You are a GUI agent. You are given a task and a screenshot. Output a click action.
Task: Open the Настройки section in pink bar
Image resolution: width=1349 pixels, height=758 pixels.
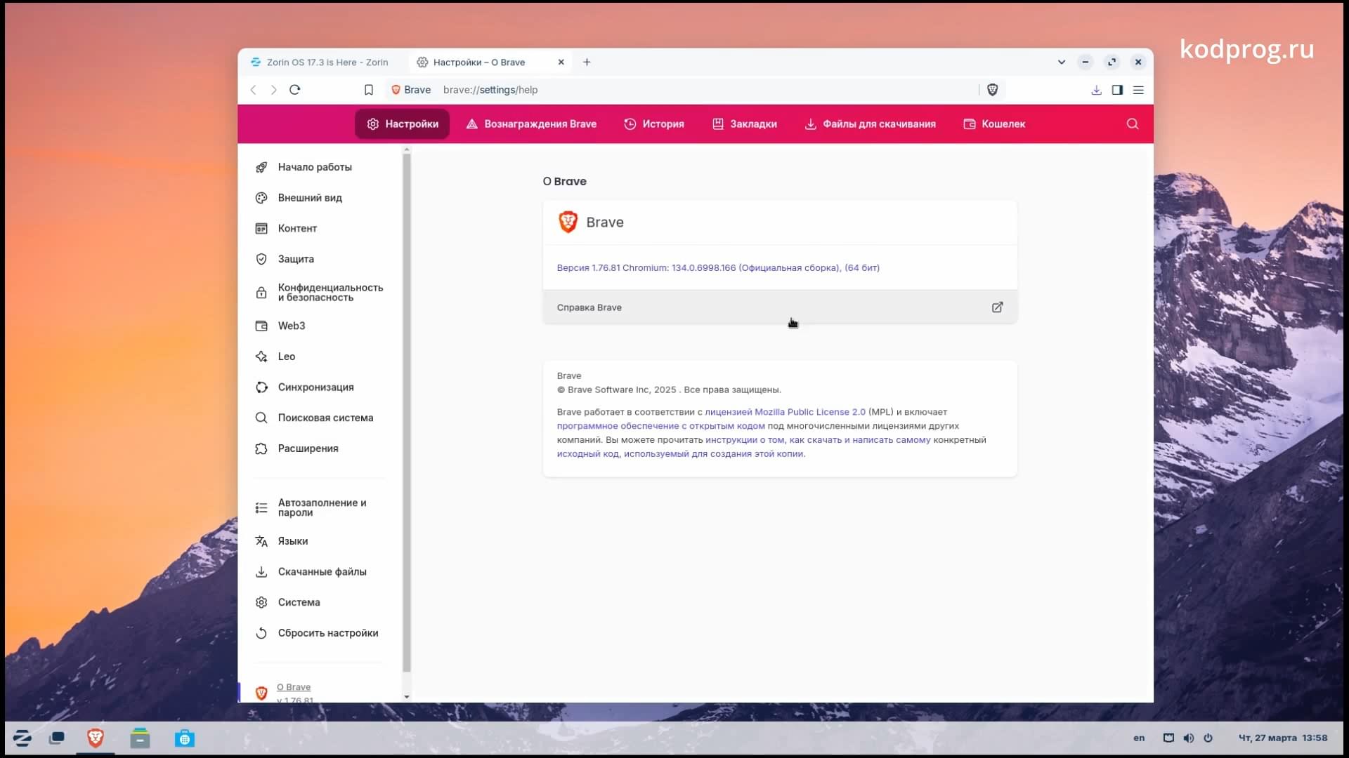402,124
